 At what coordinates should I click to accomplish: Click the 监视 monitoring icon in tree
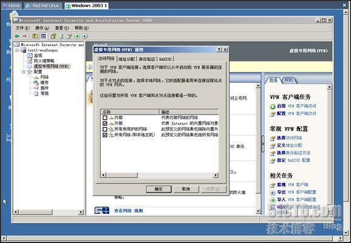click(x=30, y=55)
